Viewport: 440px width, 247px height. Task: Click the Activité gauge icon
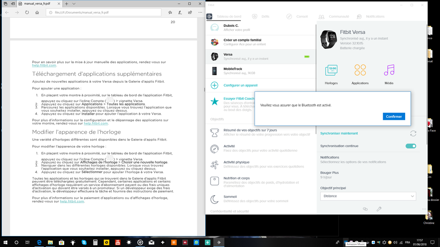pyautogui.click(x=214, y=149)
